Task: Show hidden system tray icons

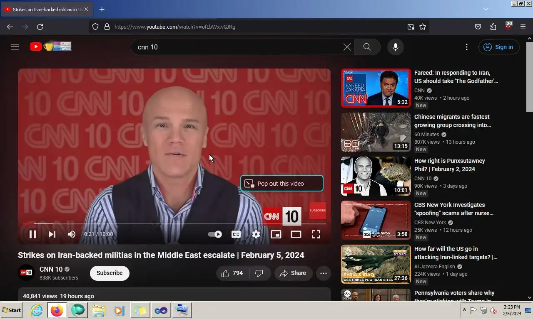Action: (464, 310)
